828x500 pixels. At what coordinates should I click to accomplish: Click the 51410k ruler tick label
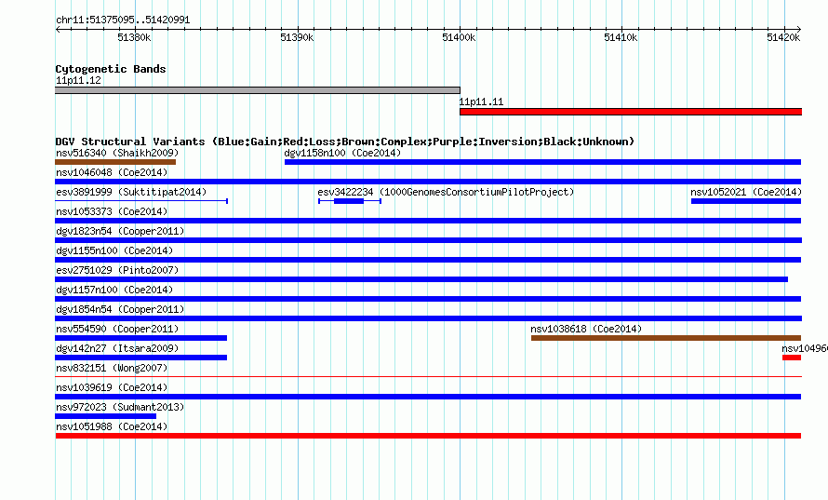point(621,37)
